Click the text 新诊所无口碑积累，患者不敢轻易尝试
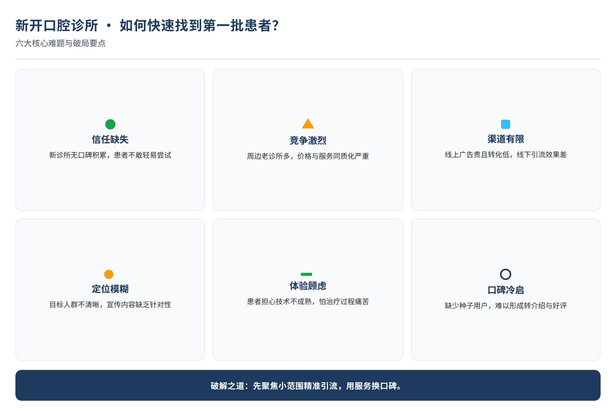Screen dimensions: 616x411 click(110, 155)
